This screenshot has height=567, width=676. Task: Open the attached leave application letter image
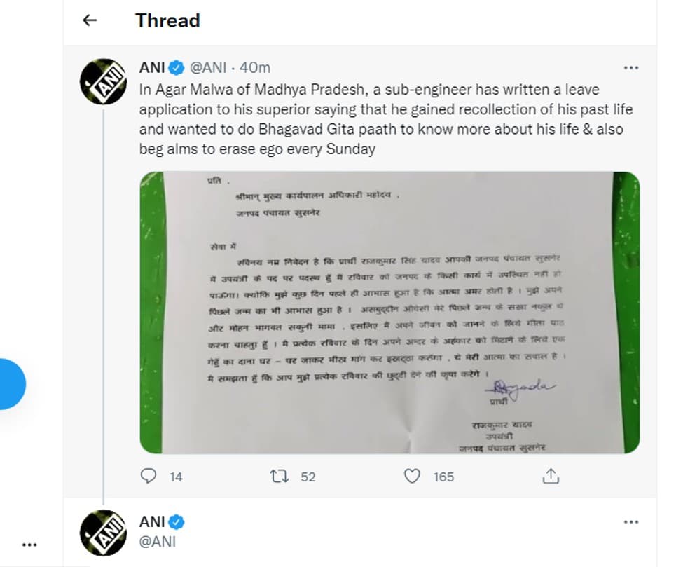click(x=389, y=312)
